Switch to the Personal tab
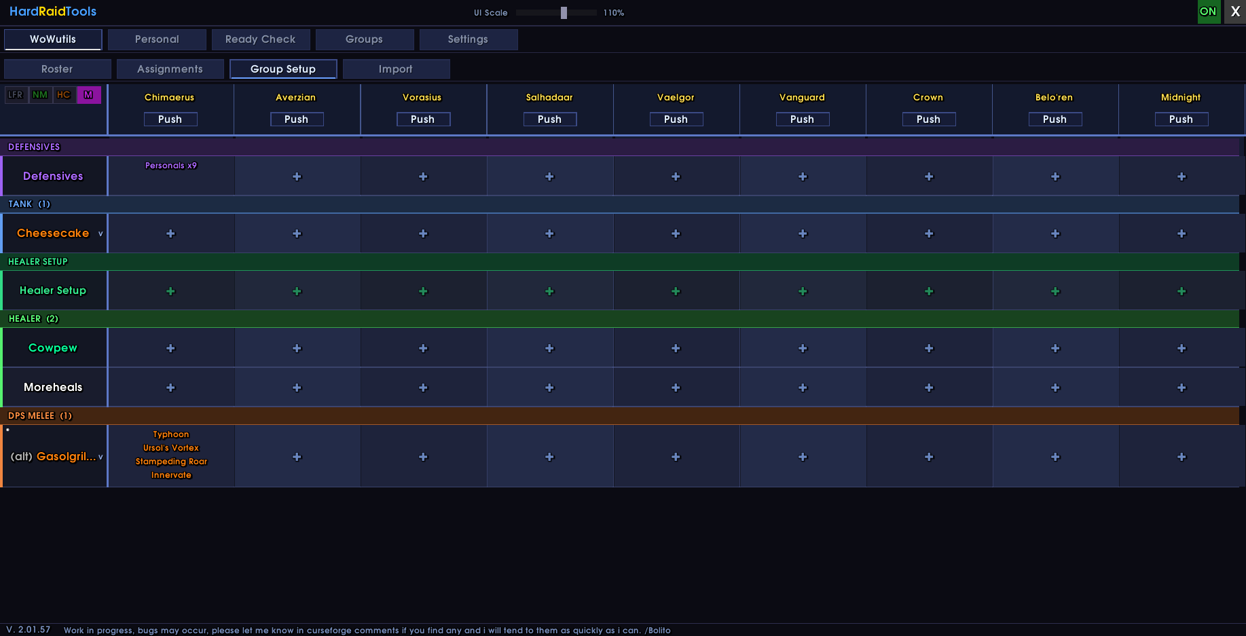This screenshot has height=636, width=1246. [157, 39]
